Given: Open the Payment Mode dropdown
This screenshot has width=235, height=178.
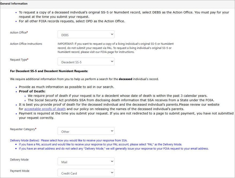Looking at the screenshot, I should point(86,172).
